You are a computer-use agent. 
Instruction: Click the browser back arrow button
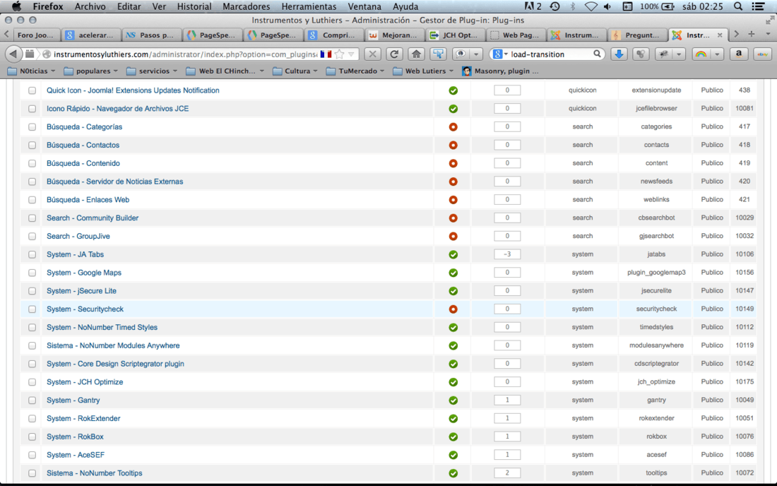tap(13, 54)
